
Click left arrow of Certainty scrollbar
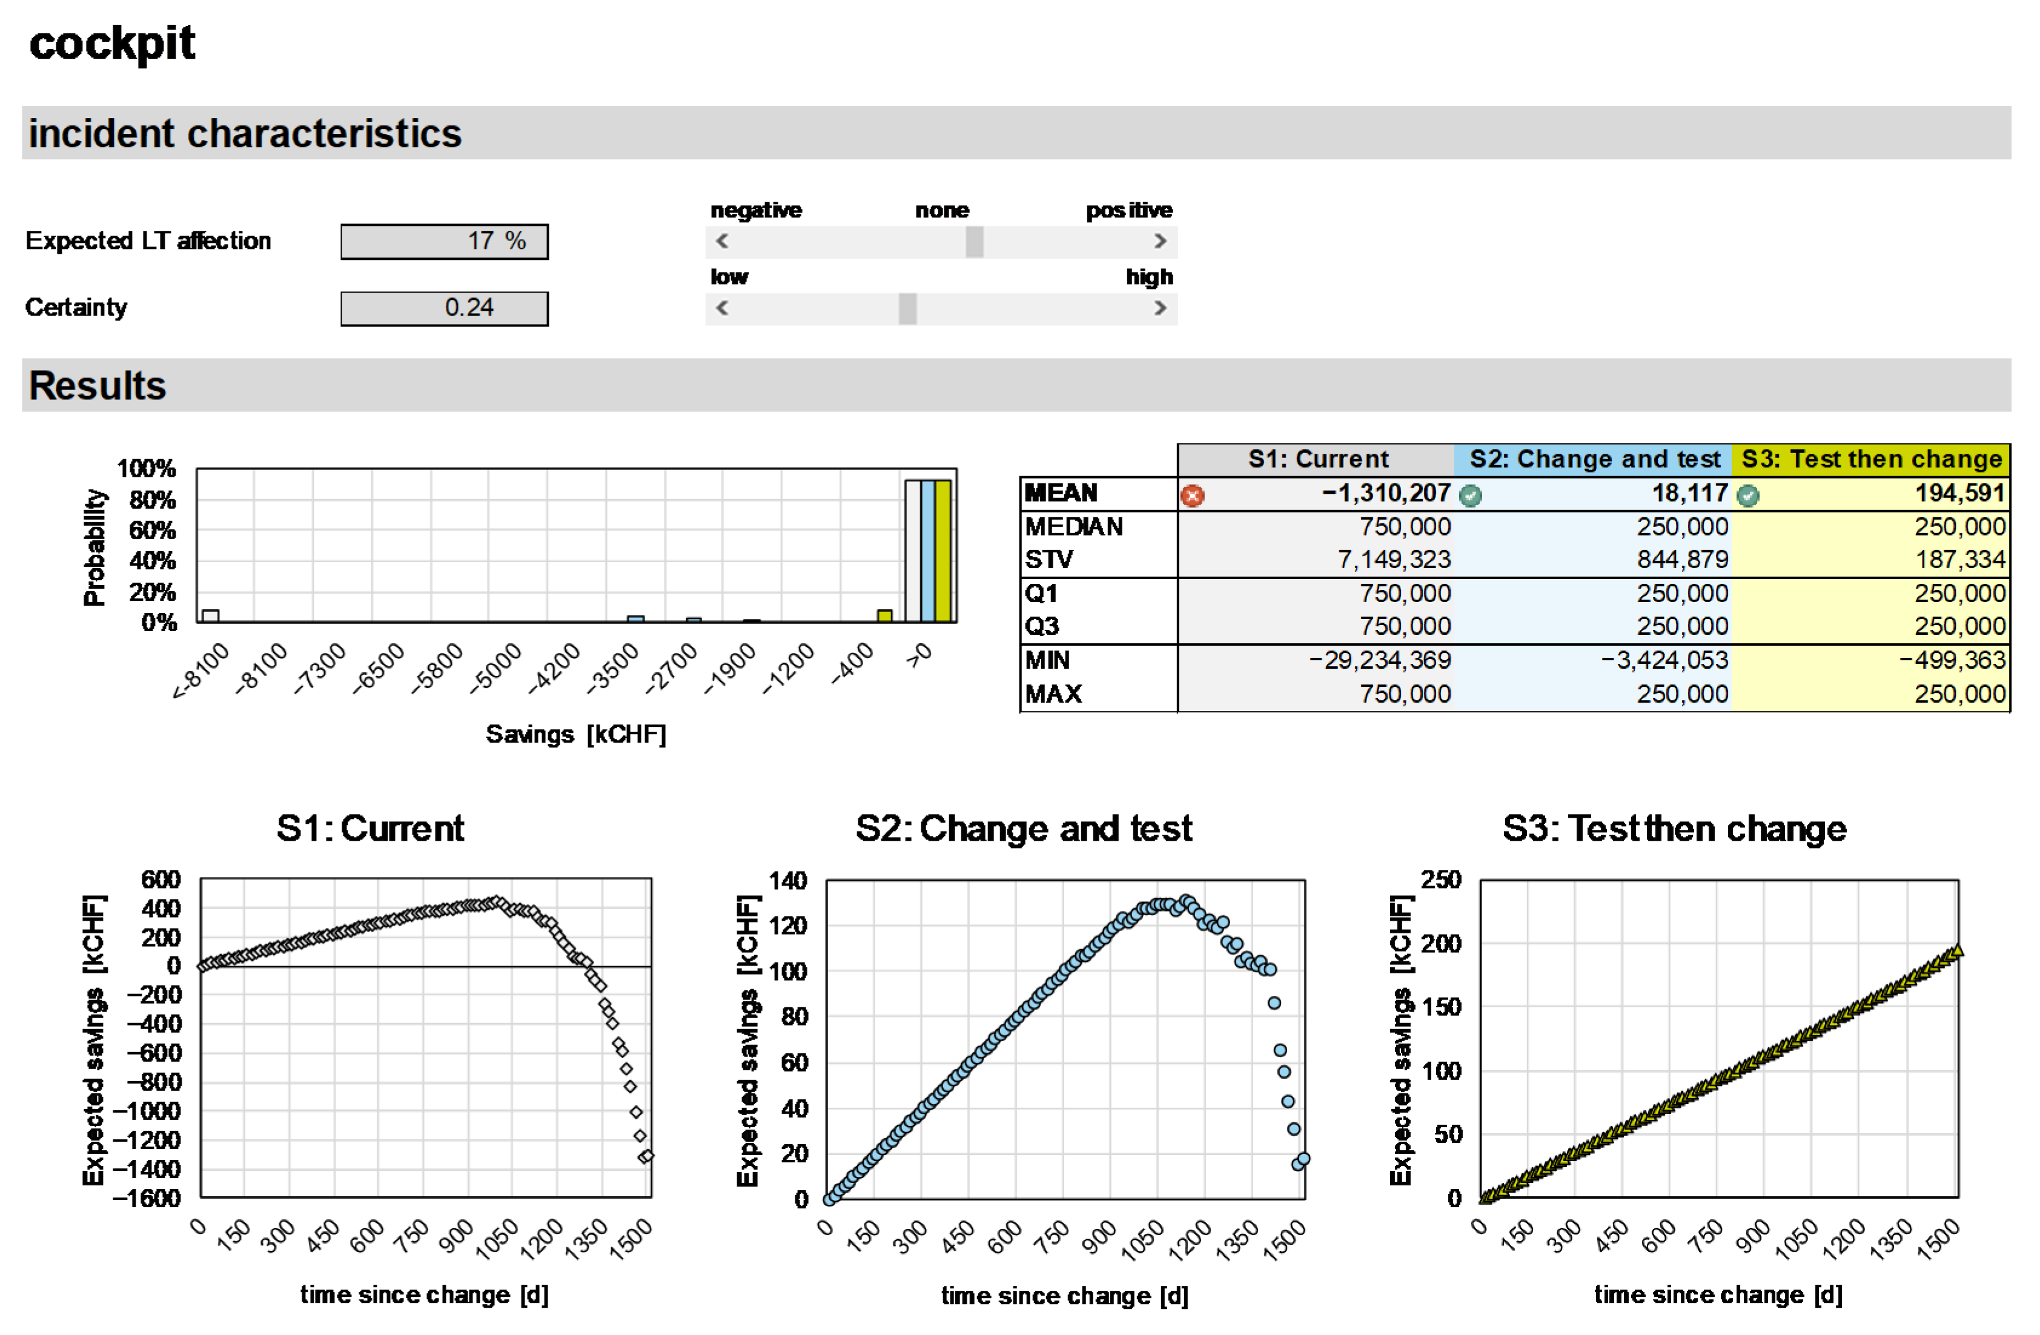tap(722, 308)
